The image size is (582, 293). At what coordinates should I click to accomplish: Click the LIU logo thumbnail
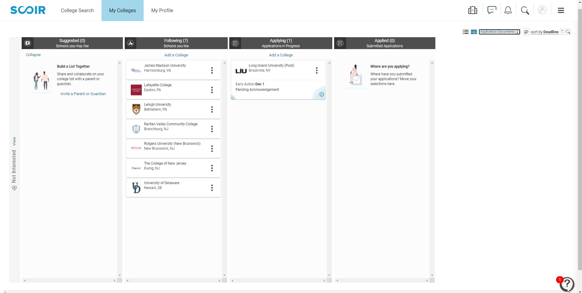point(241,71)
